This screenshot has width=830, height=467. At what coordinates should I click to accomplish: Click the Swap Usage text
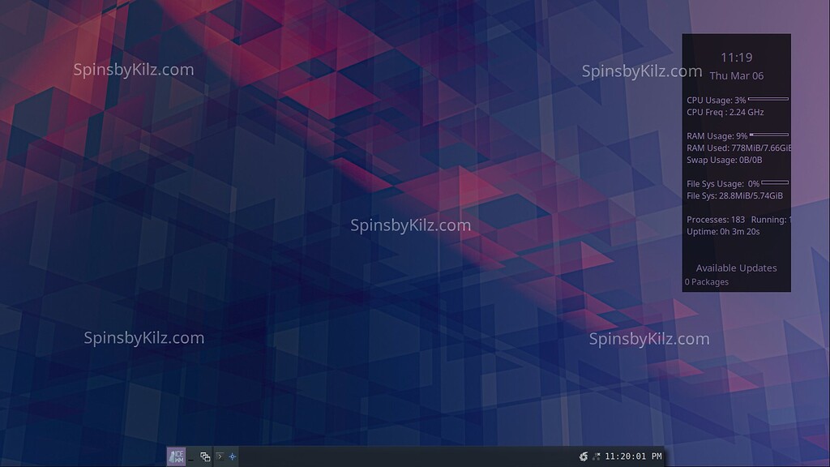pyautogui.click(x=724, y=160)
